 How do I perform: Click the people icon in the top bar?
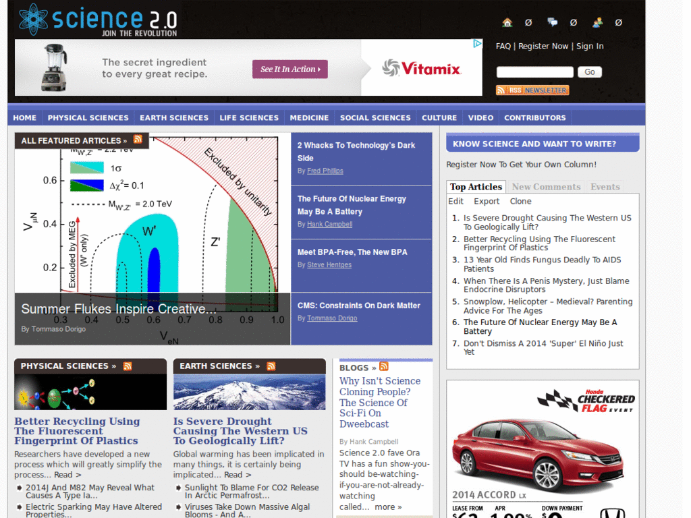pyautogui.click(x=597, y=22)
